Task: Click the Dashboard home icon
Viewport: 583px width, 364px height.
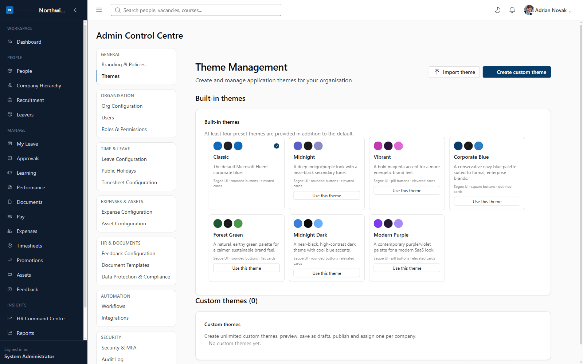Action: tap(10, 42)
